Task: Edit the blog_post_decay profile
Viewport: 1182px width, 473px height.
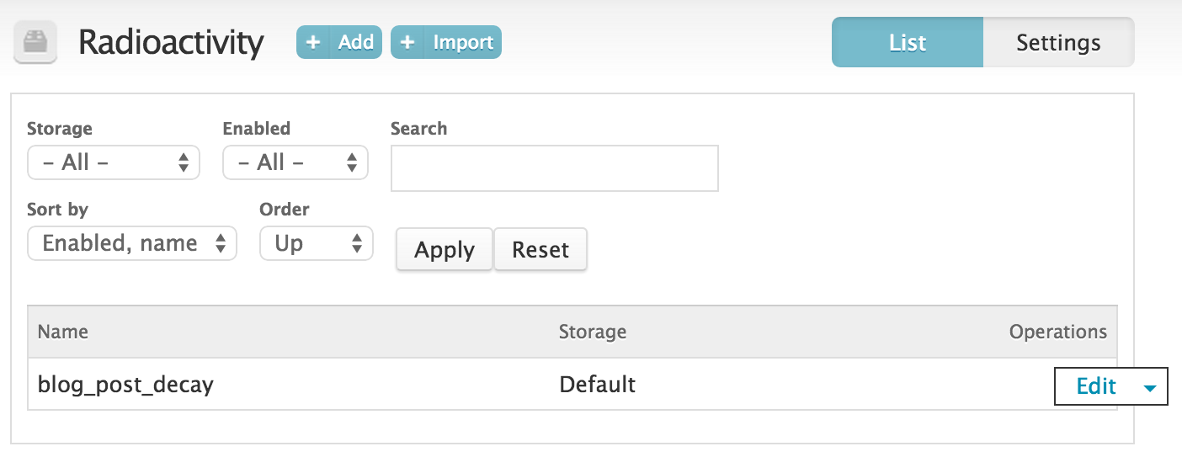Action: 1096,386
